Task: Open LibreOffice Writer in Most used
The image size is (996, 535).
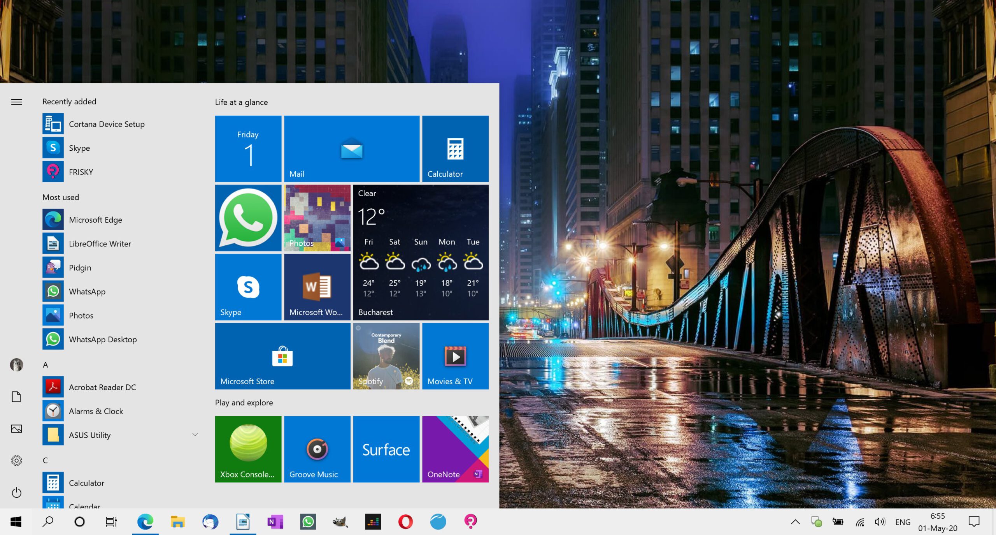Action: [121, 244]
